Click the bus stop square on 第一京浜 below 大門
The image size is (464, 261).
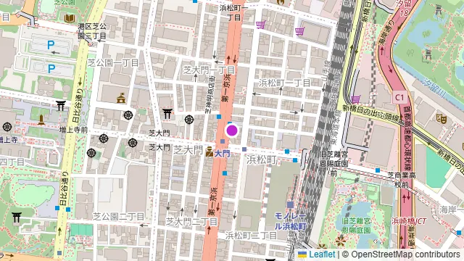[x=225, y=173]
